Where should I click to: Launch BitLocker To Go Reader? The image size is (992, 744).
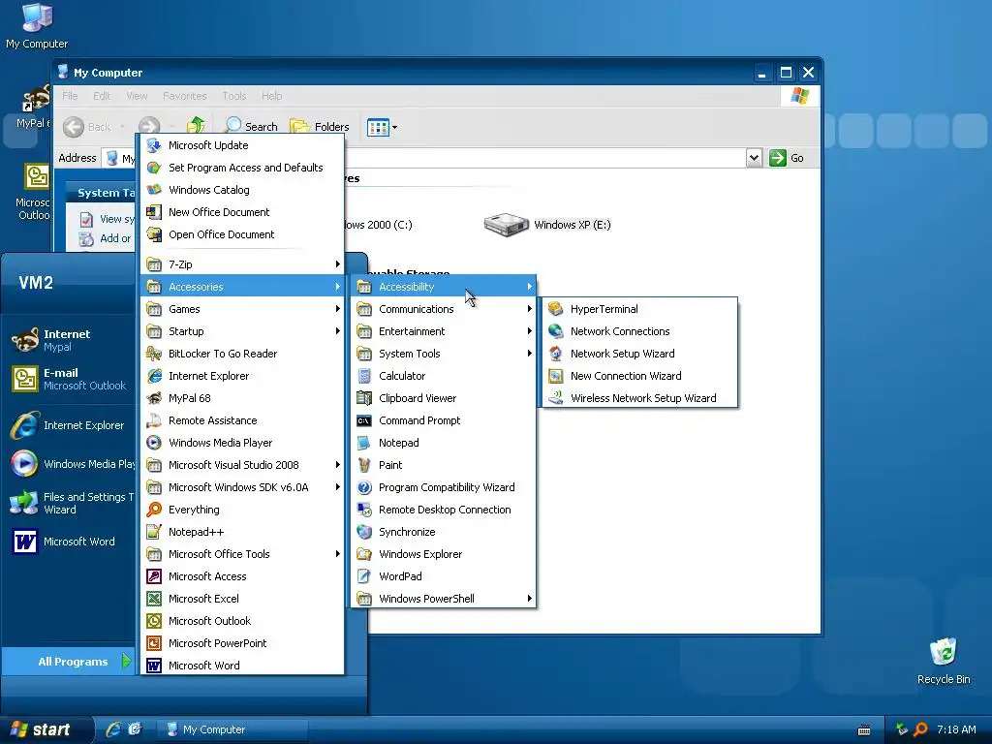242,353
